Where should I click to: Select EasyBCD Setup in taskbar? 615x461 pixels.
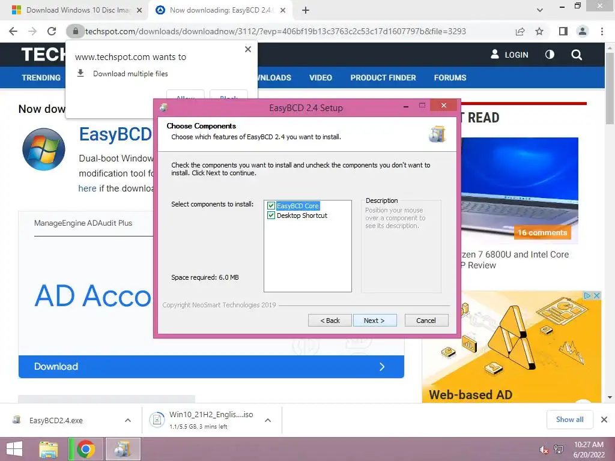point(123,449)
